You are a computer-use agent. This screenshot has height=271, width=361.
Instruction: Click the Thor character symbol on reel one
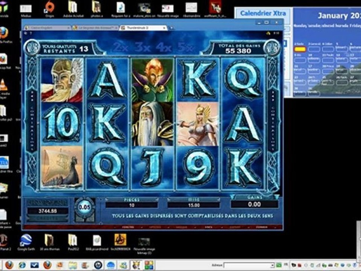62,80
